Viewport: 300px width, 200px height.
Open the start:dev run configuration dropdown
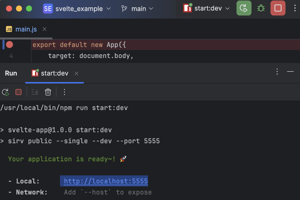[x=208, y=8]
